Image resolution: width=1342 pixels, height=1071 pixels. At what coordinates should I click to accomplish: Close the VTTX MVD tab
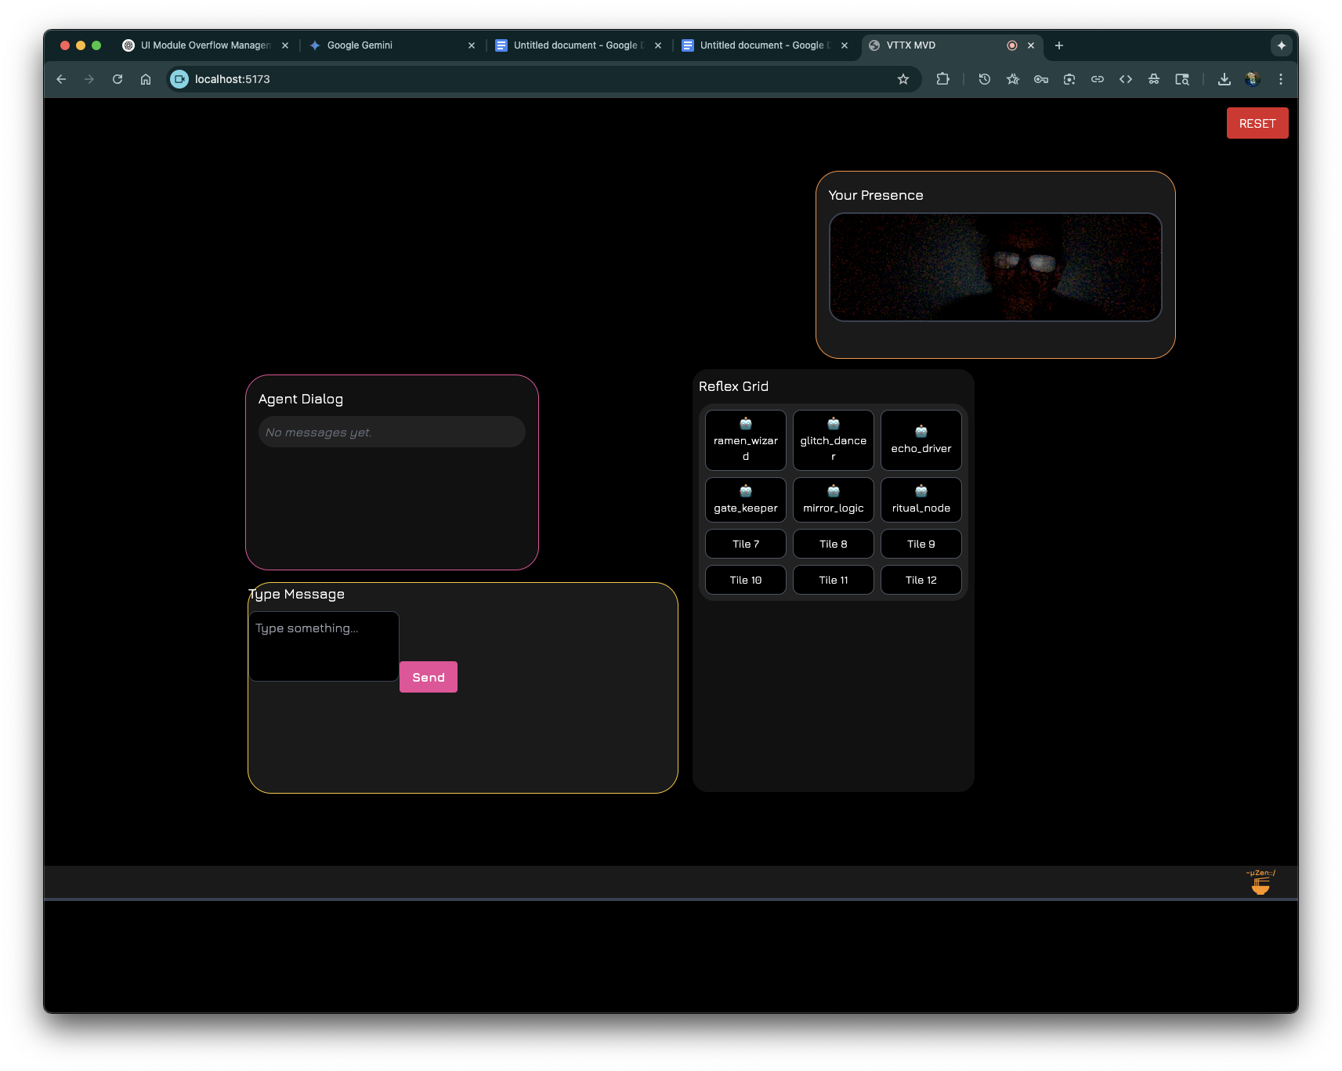(1031, 45)
